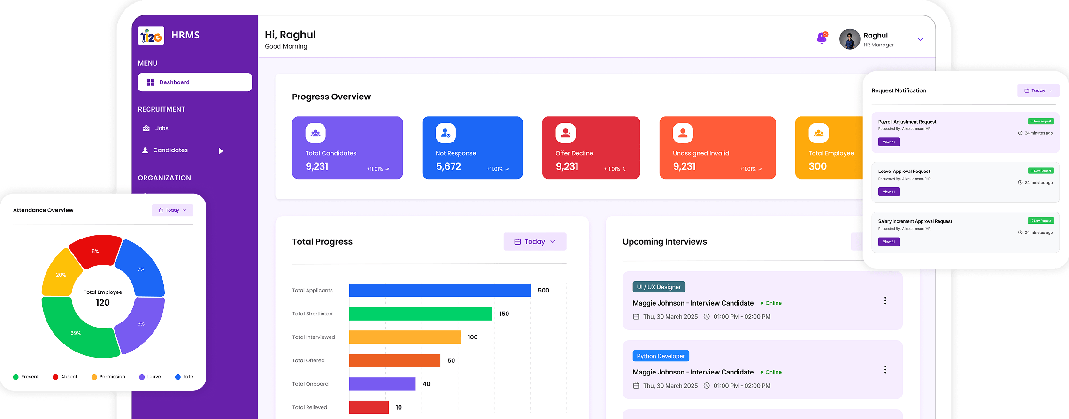Click the Total Candidates card icon

315,133
